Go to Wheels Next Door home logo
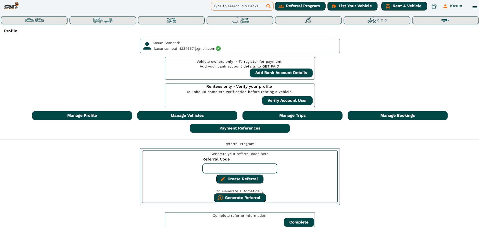The width and height of the screenshot is (479, 227). pos(11,5)
